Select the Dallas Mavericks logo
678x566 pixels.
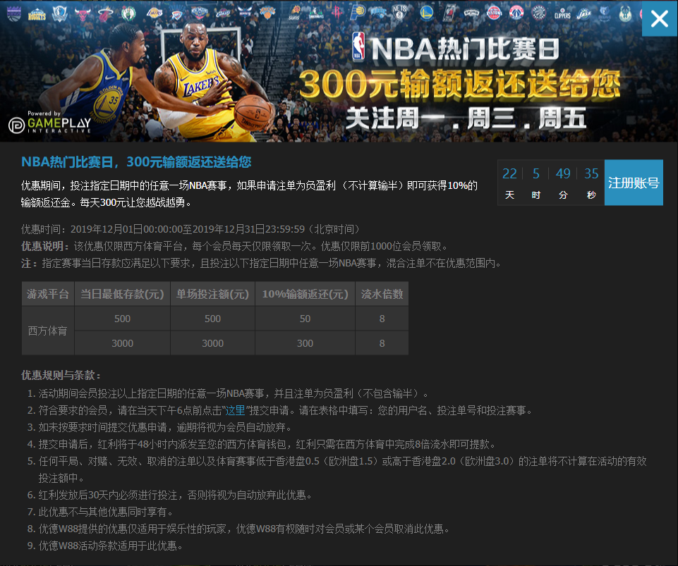(x=59, y=13)
